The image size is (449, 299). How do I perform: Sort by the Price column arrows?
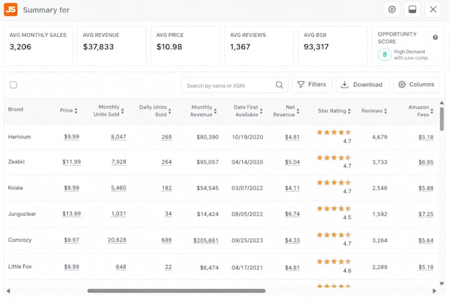pos(76,111)
